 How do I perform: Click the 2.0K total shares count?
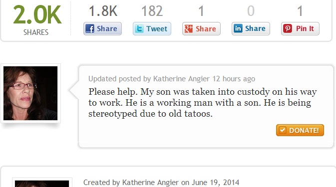coord(37,15)
